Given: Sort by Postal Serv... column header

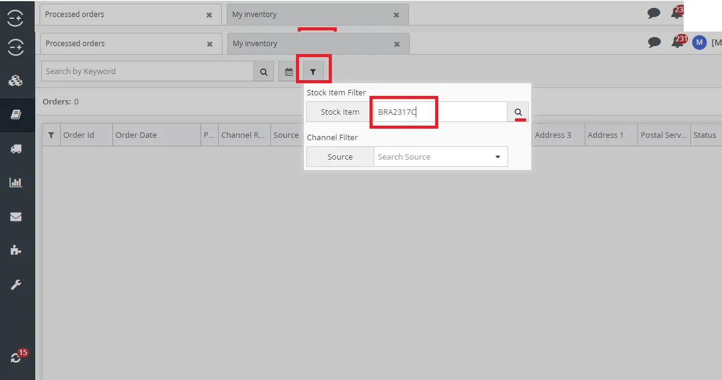Looking at the screenshot, I should pyautogui.click(x=664, y=135).
